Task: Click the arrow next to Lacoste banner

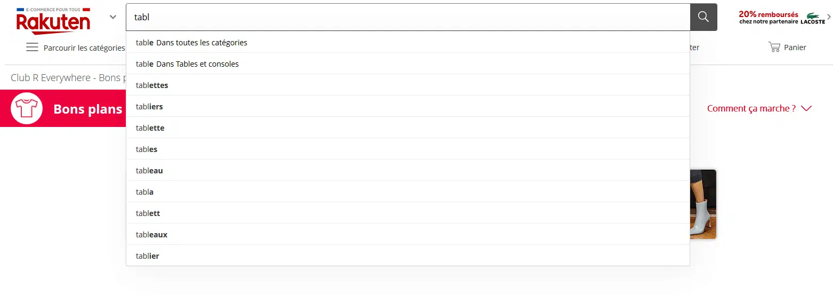Action: (x=829, y=17)
